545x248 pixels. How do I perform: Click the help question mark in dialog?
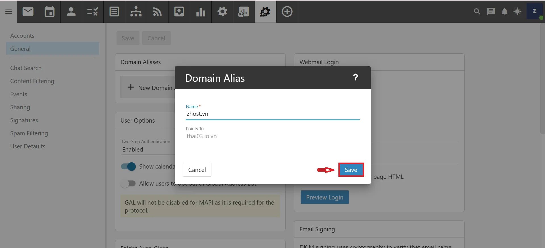355,77
